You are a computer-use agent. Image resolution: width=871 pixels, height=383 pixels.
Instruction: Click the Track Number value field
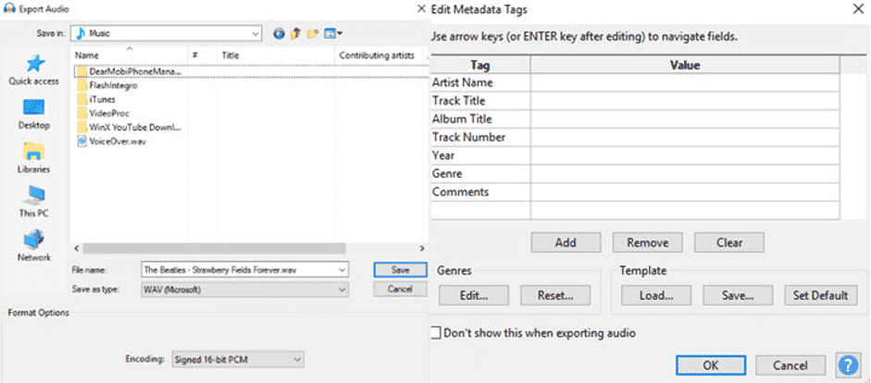[x=685, y=137]
